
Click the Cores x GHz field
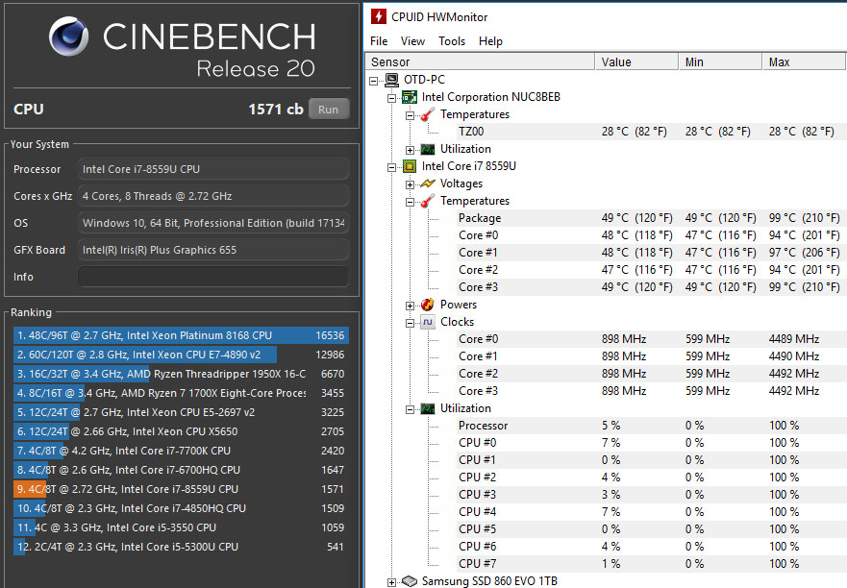pos(212,196)
